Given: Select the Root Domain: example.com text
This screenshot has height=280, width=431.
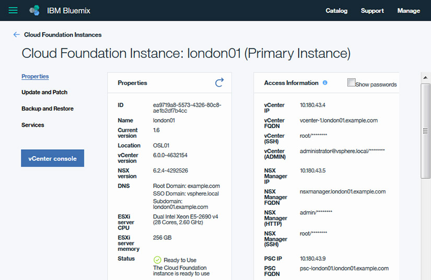Looking at the screenshot, I should point(187,186).
